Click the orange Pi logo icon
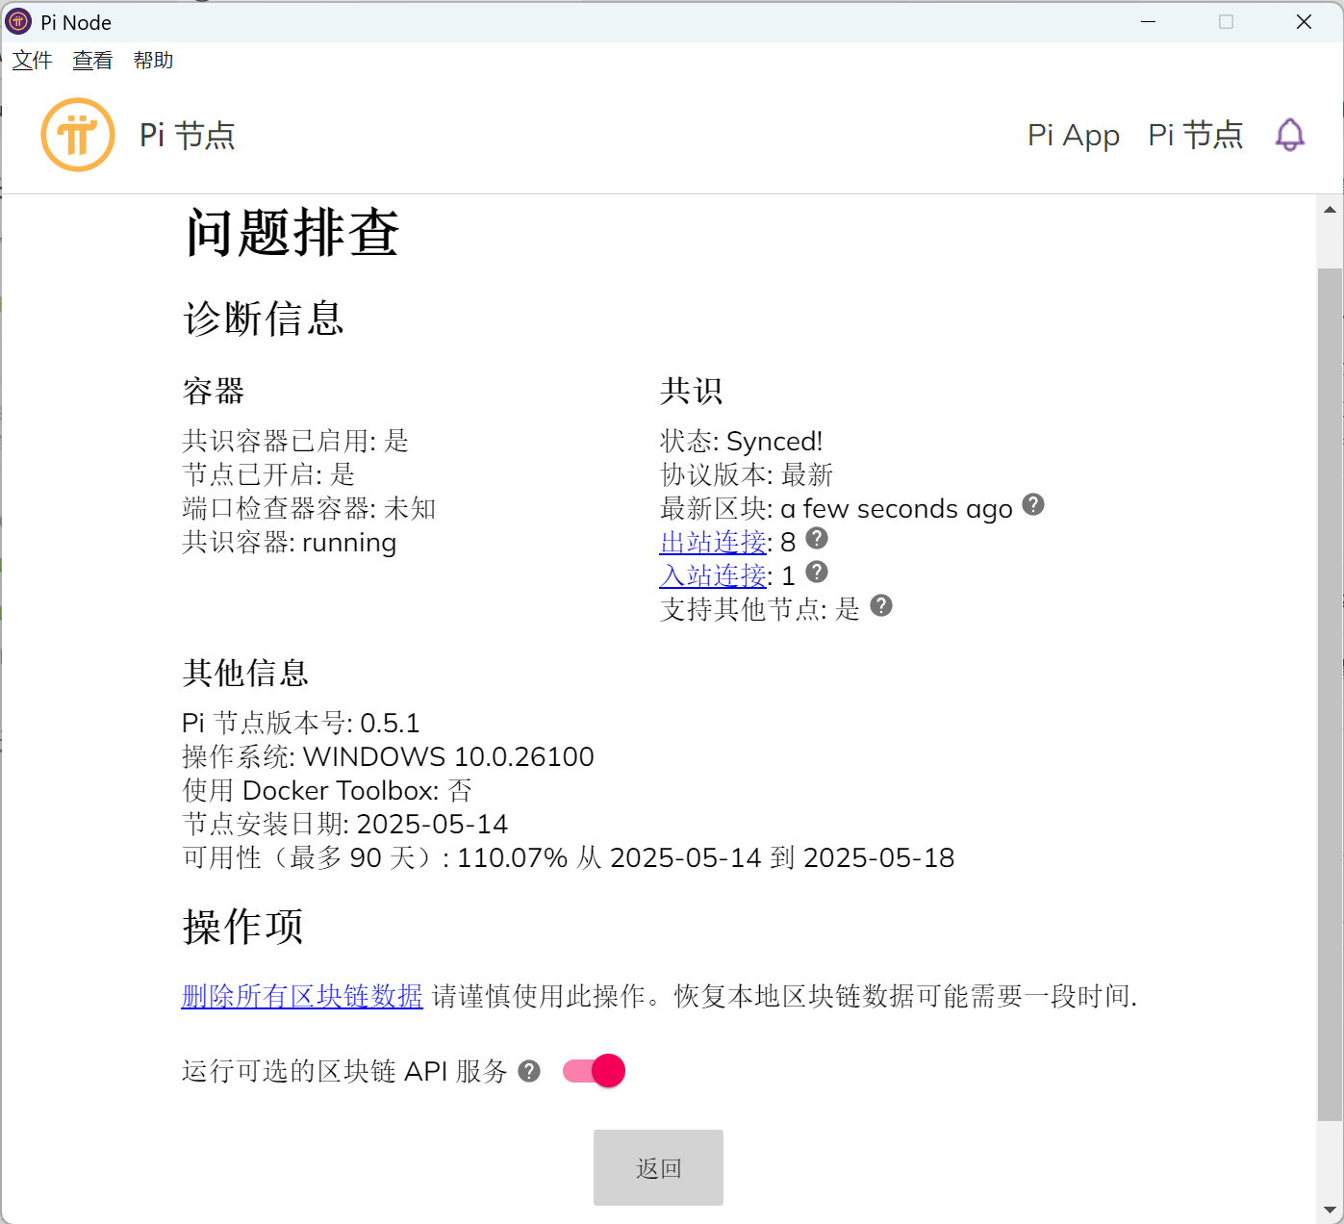 78,135
